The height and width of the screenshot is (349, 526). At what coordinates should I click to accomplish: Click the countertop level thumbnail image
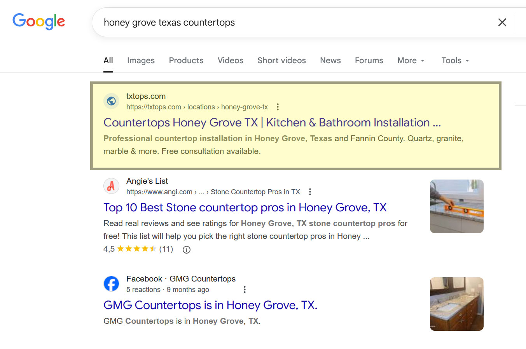tap(456, 206)
